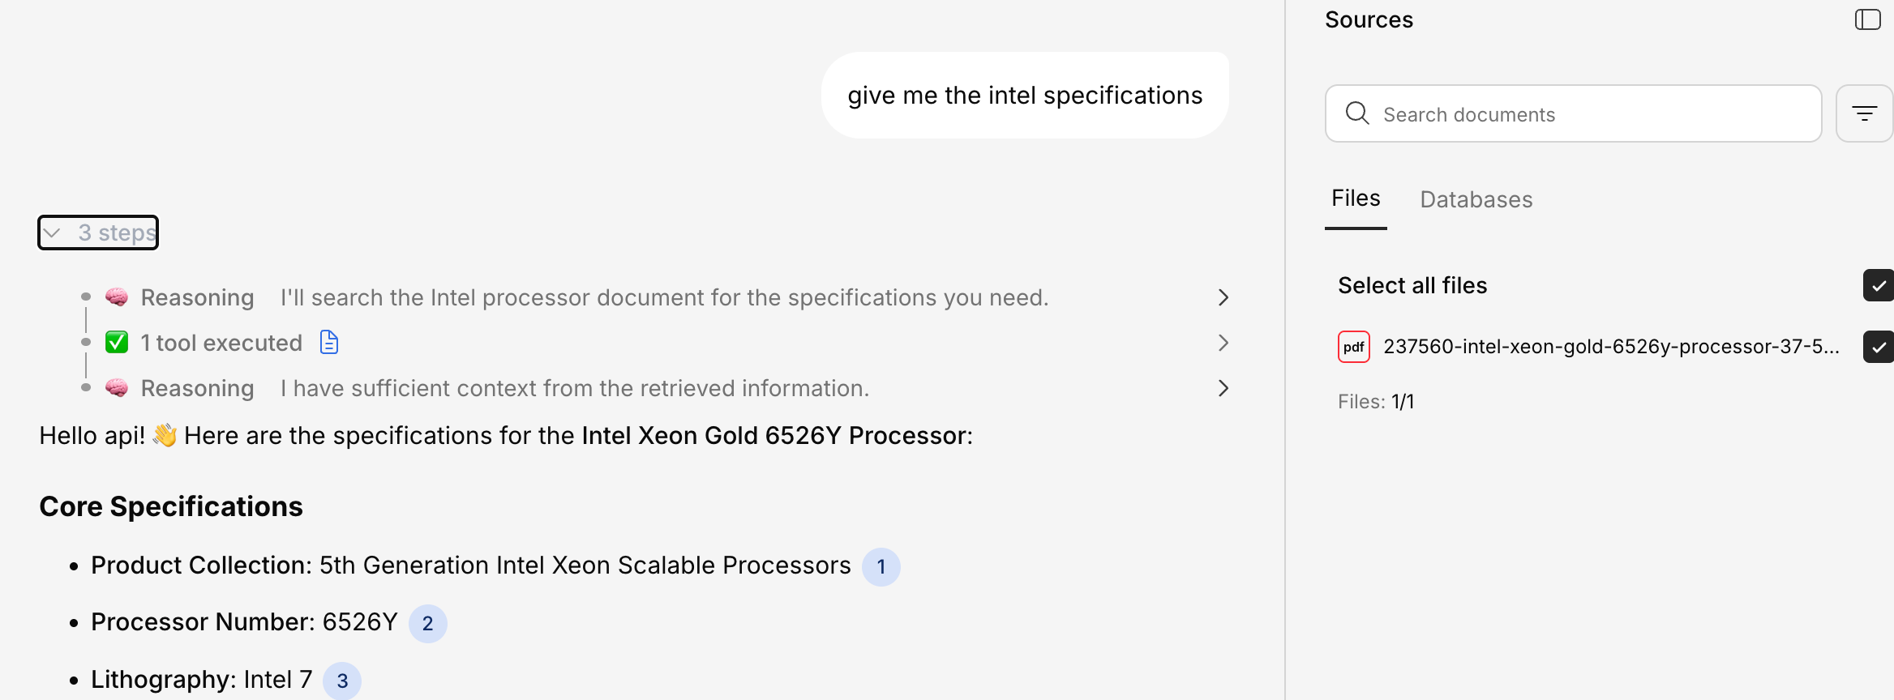Expand the 1 tool executed chevron

point(1223,343)
